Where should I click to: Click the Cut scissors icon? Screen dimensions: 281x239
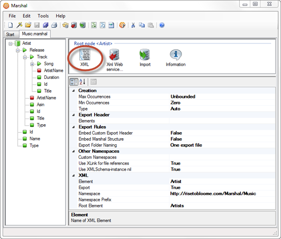(133, 25)
